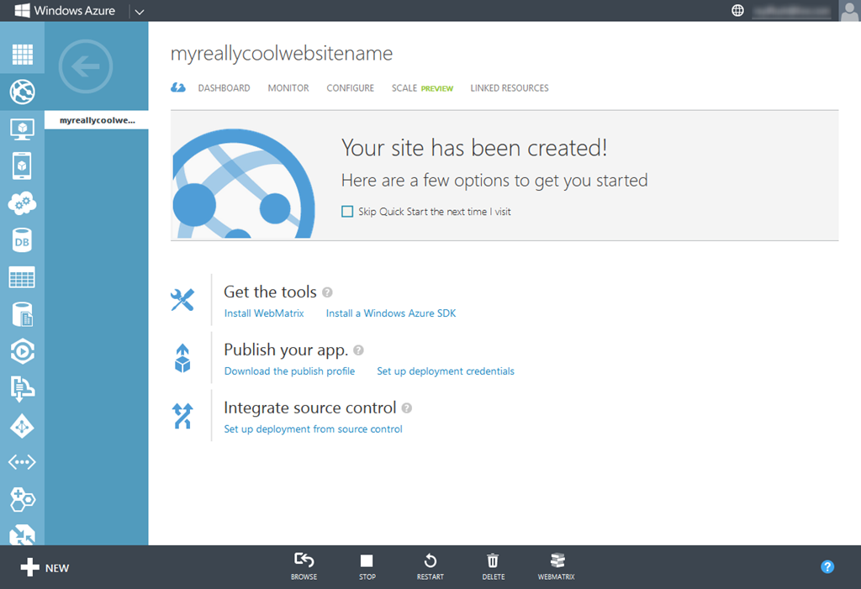Click the globe language icon

pos(737,10)
